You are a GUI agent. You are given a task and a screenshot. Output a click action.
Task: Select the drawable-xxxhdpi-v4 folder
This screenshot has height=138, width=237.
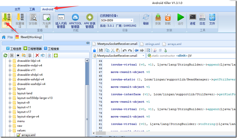point(31,84)
